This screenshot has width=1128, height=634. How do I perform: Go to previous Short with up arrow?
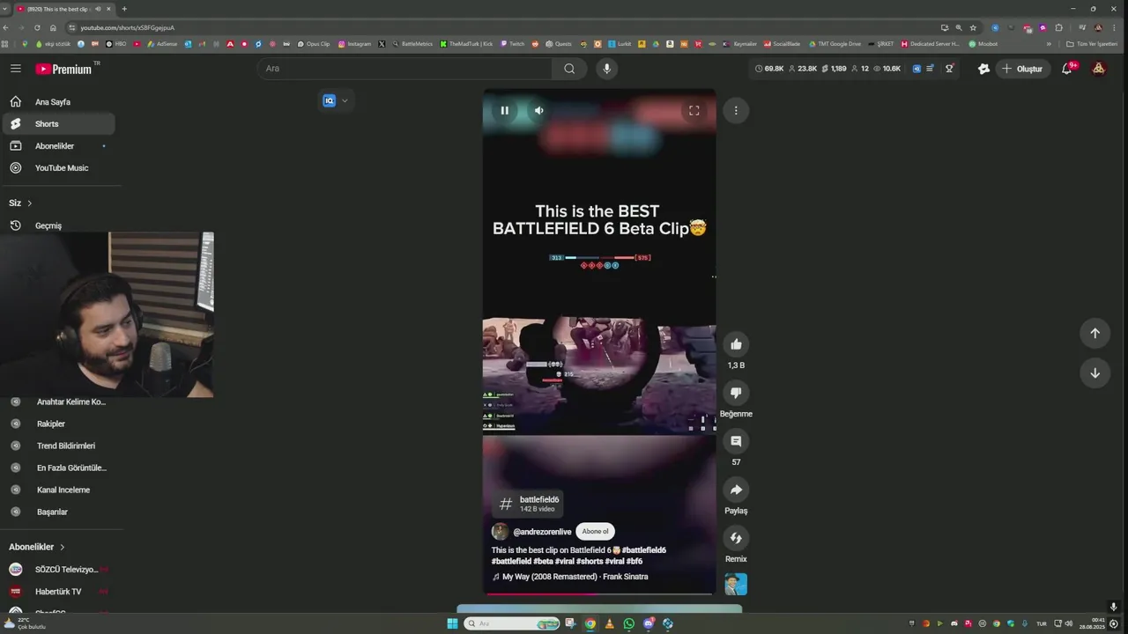pos(1095,333)
